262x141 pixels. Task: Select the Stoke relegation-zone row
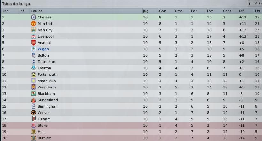(x=131, y=125)
